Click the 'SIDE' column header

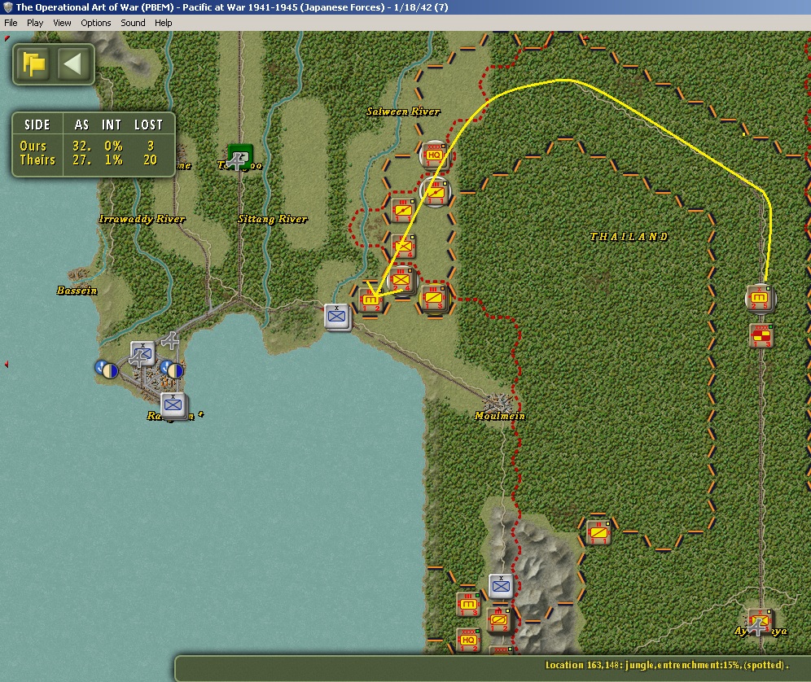pos(37,125)
